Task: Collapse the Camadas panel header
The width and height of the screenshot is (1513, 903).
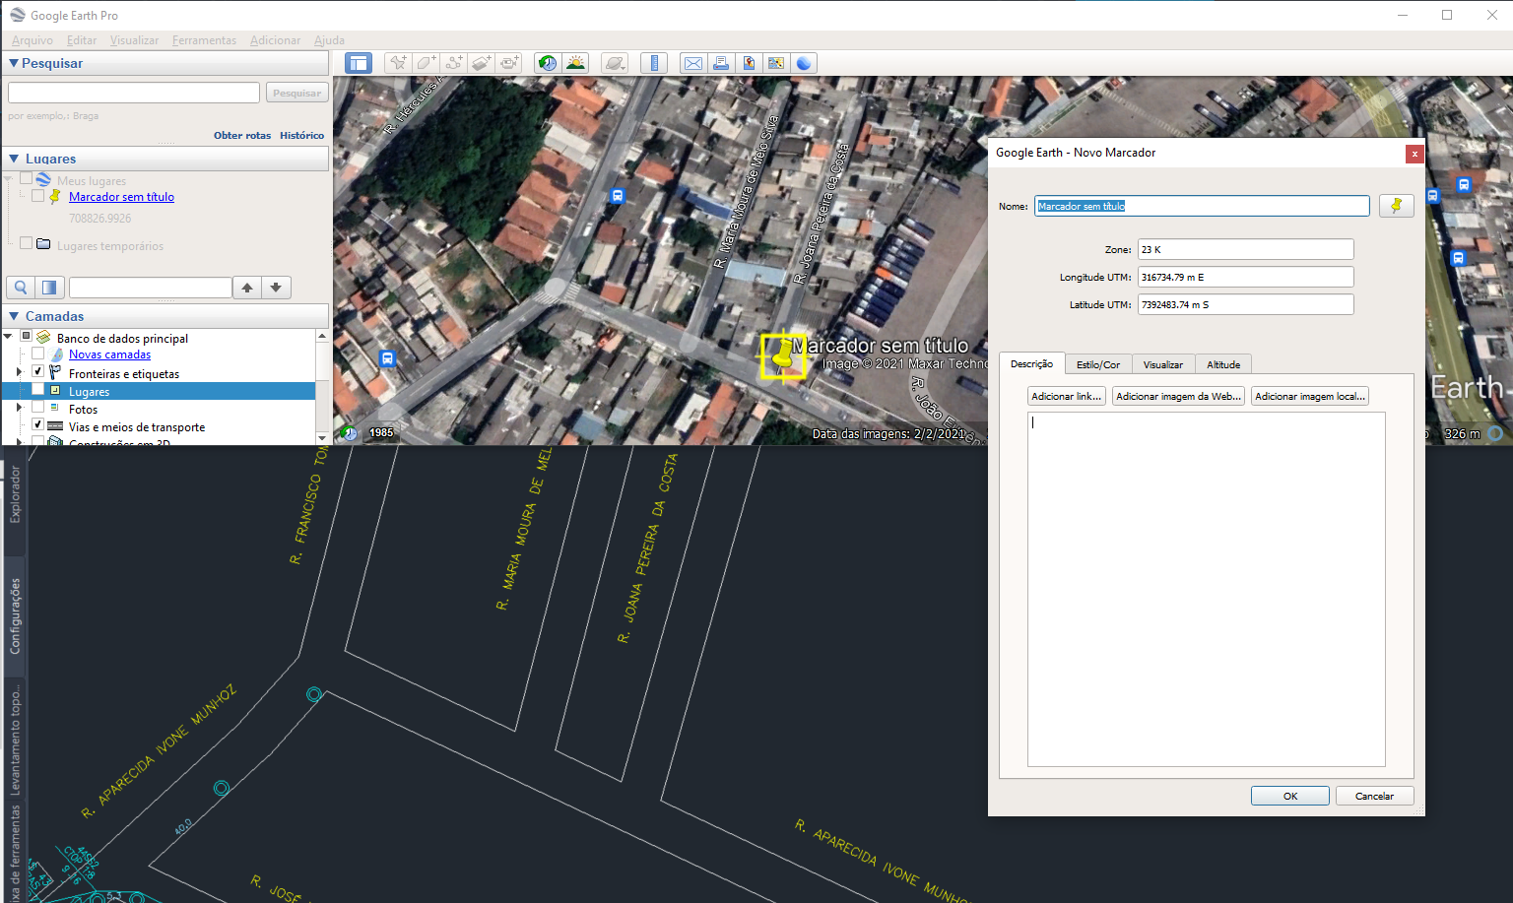Action: 14,316
